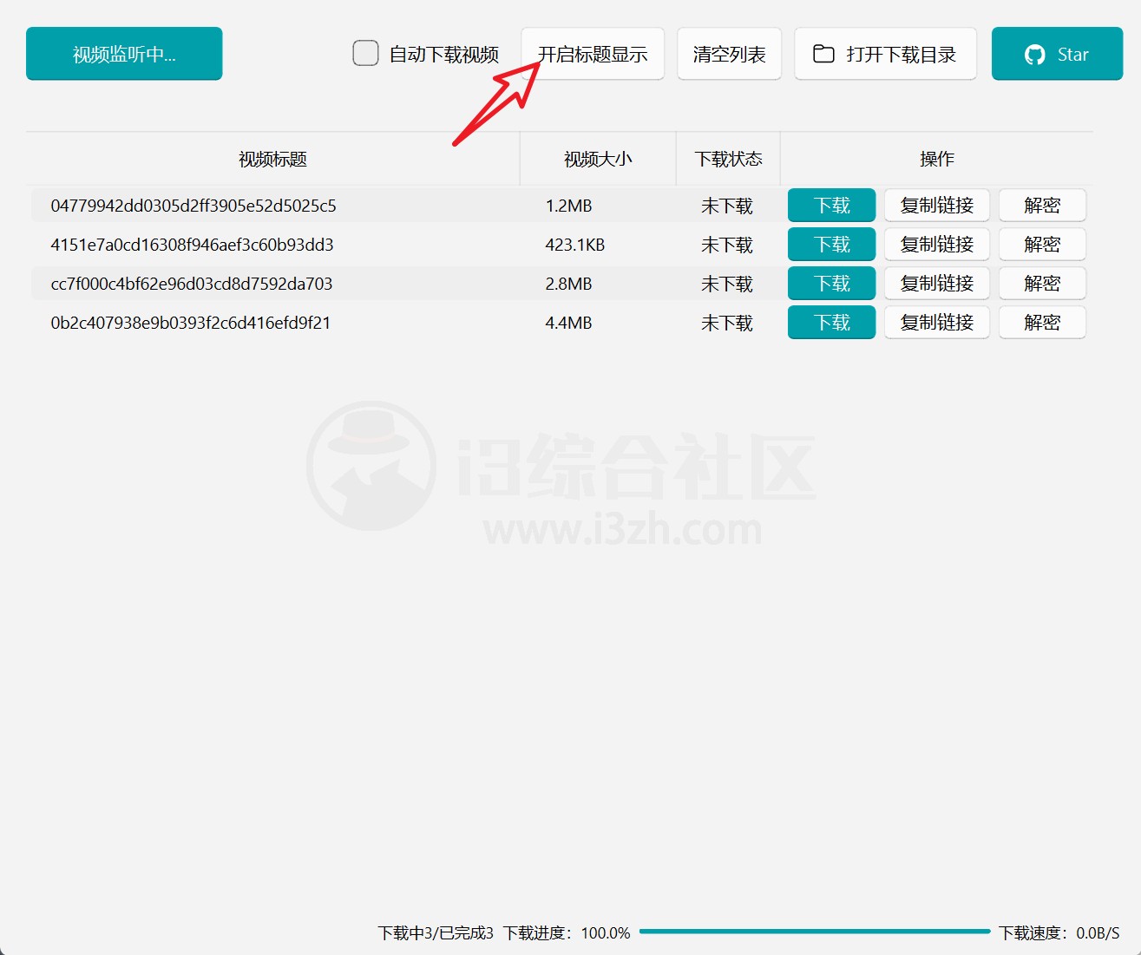Click the 开启标题显示 button
The image size is (1141, 955).
[x=593, y=54]
